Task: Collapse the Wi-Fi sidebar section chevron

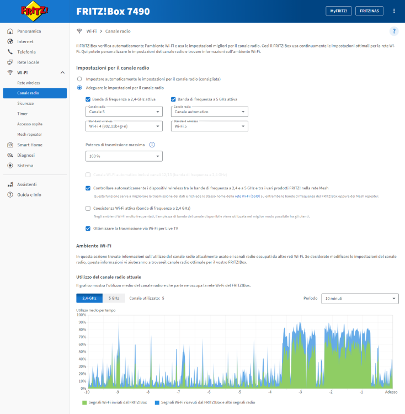Action: (x=62, y=73)
